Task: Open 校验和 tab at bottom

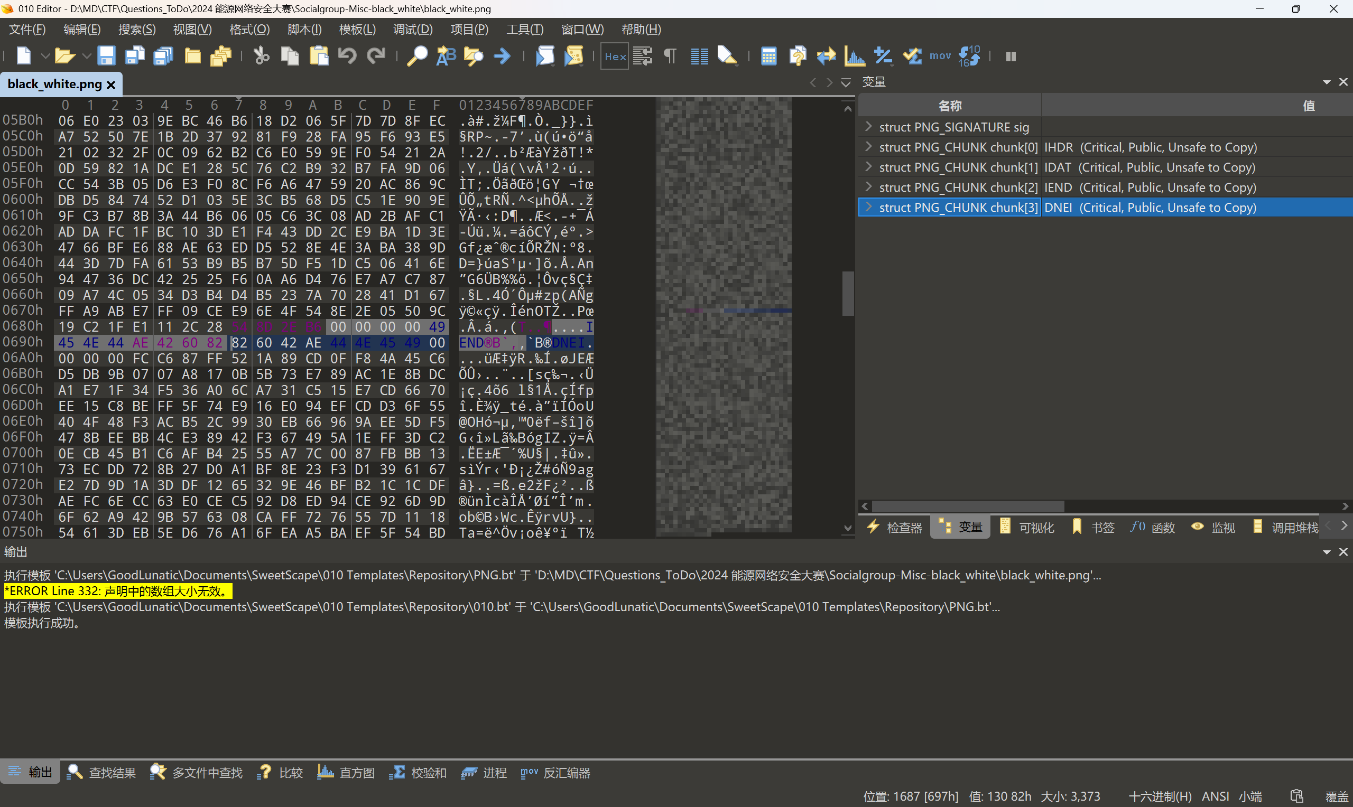Action: (x=418, y=772)
